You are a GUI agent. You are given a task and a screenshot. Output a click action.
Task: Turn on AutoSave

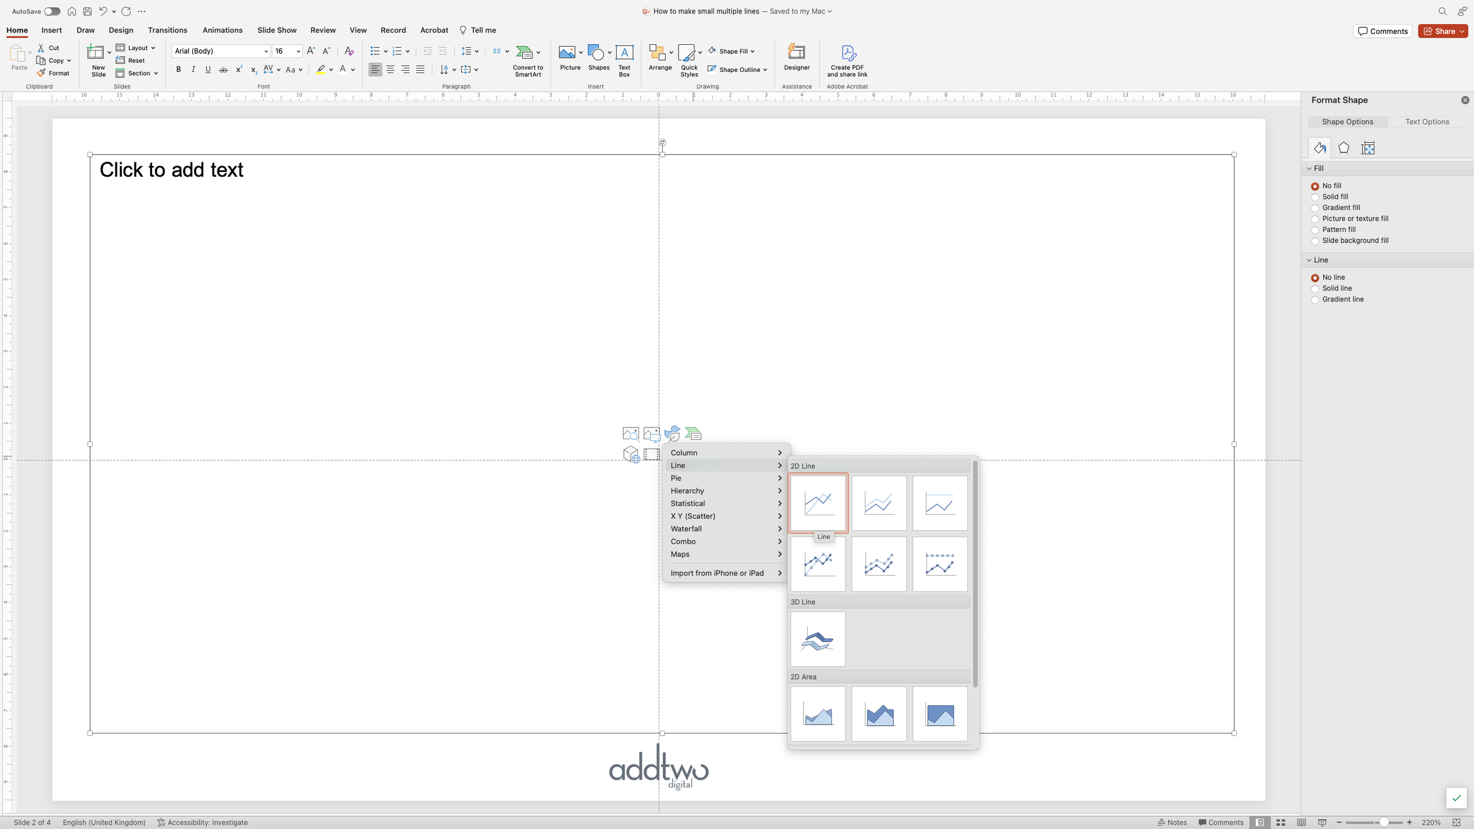(x=52, y=11)
